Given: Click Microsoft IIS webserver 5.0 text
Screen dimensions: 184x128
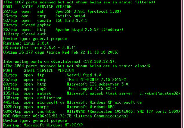Looking at the screenshot, I should [98, 84].
